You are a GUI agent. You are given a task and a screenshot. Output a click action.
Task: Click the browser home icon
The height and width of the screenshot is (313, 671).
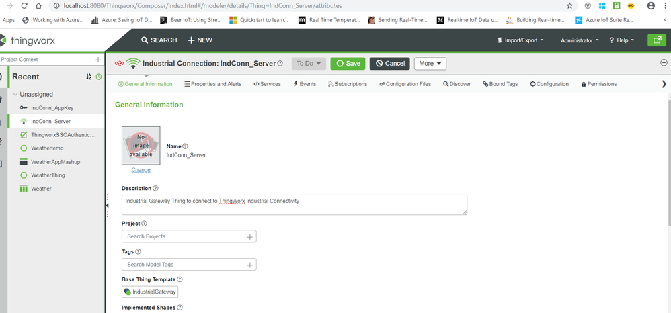(x=38, y=6)
